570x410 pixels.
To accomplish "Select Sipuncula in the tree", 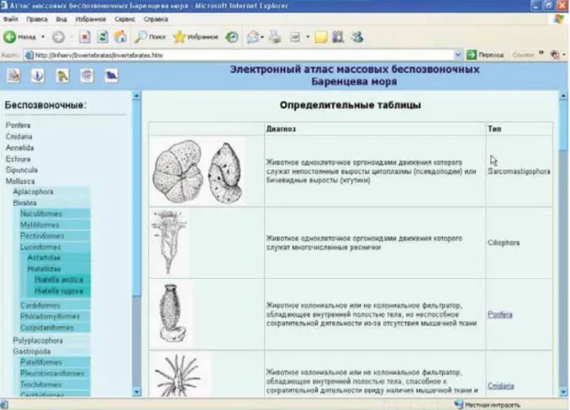I will pyautogui.click(x=22, y=170).
